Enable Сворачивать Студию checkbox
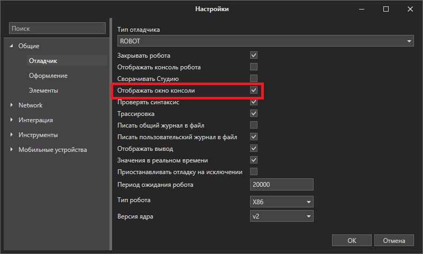Viewport: 423px width, 254px height. pos(254,78)
